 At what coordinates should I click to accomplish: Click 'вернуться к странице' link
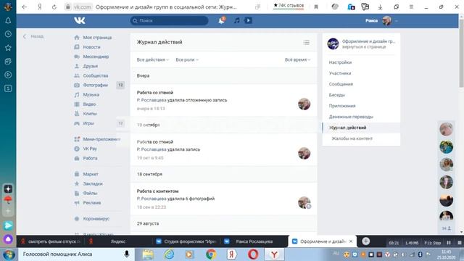pos(364,46)
